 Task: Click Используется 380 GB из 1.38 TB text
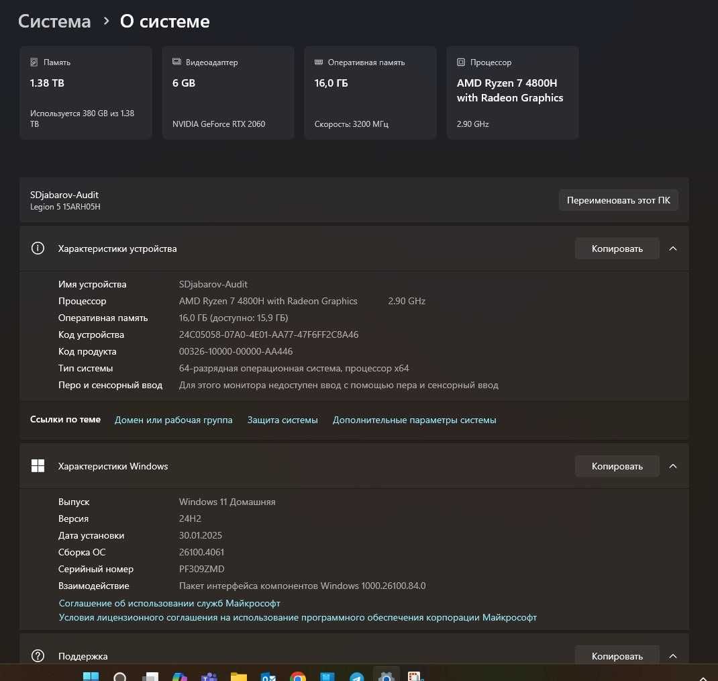(82, 118)
